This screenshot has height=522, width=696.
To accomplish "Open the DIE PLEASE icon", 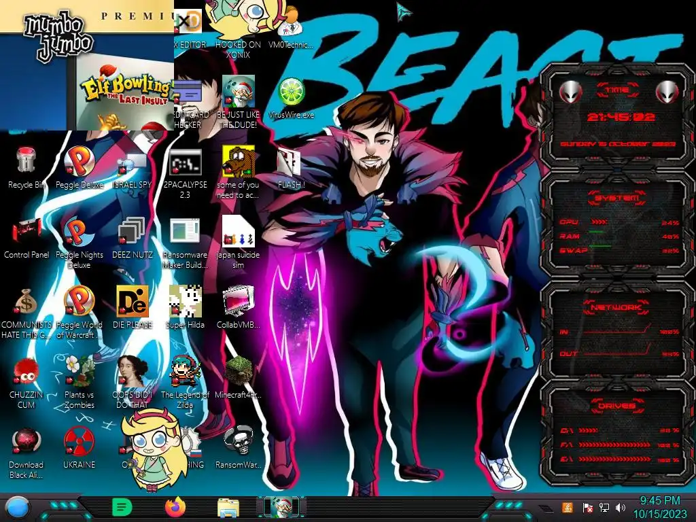I will pos(132,308).
